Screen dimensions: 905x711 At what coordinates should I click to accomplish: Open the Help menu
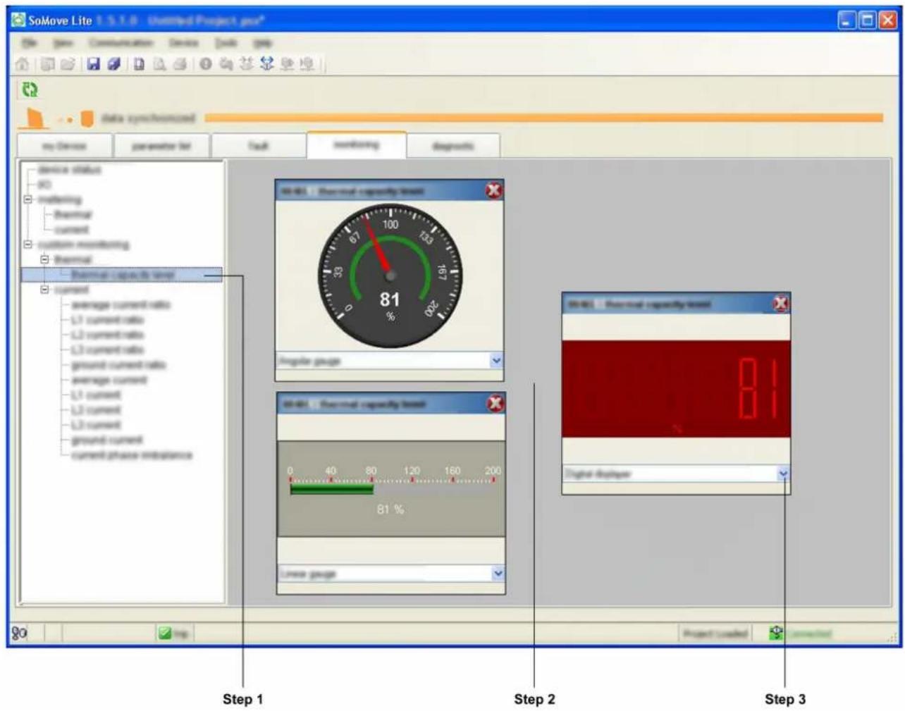click(262, 43)
